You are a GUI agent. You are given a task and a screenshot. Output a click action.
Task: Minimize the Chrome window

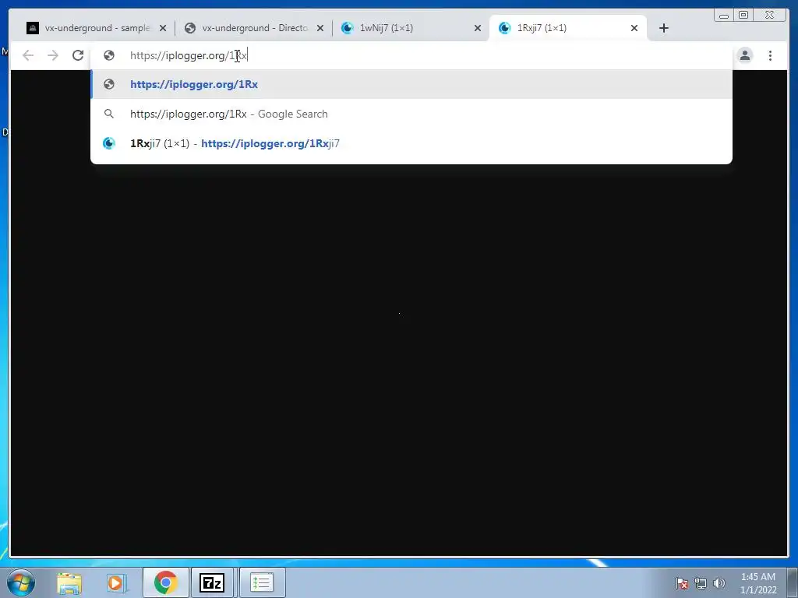click(x=724, y=16)
